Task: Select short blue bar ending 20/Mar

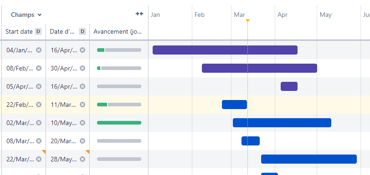Action: 251,141
